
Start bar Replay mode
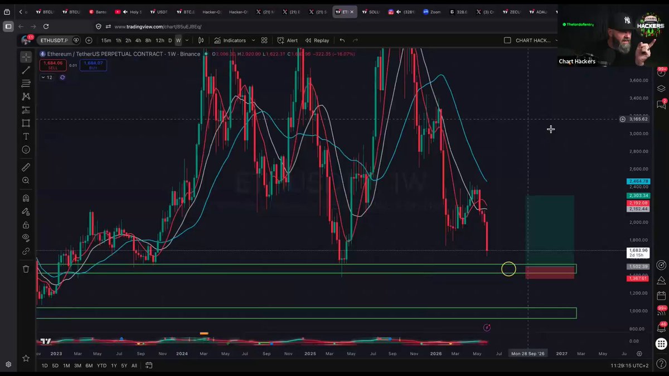point(317,40)
